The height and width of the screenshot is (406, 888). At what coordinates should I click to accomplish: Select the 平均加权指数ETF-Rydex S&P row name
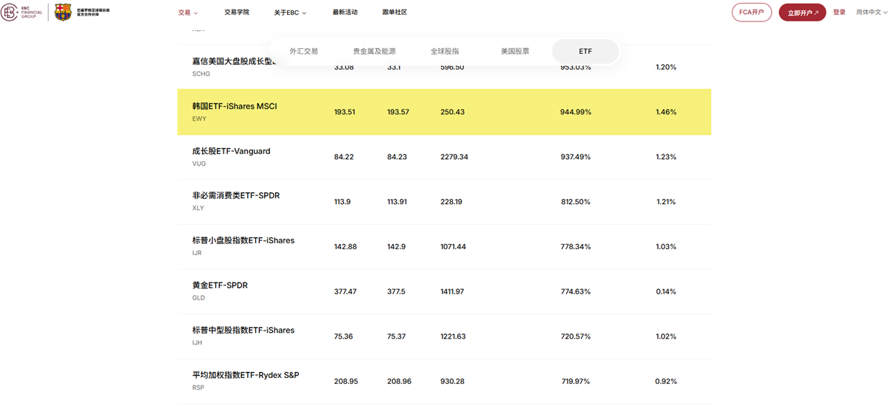246,375
